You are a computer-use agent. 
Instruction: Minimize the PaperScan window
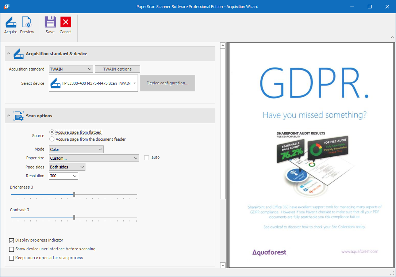[352, 7]
